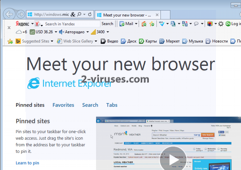Switch to the Favorites page tab

coord(63,105)
